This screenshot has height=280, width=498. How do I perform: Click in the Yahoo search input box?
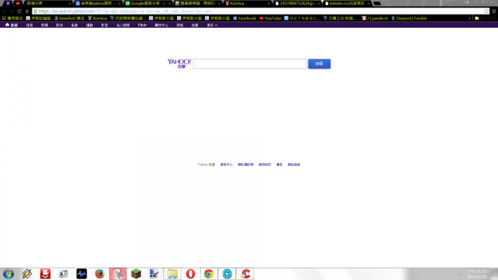(250, 64)
